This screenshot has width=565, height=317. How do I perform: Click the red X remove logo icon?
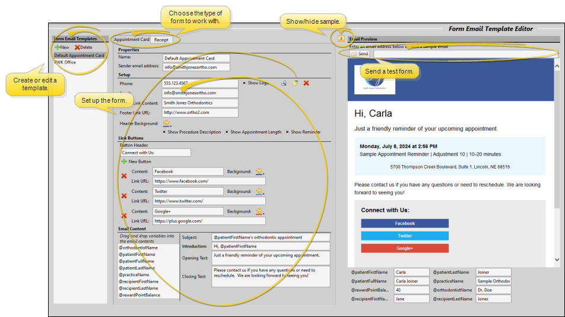coord(306,83)
